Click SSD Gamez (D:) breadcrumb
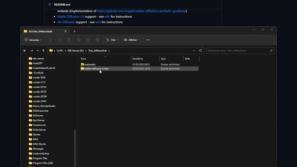Image resolution: width=297 pixels, height=167 pixels. tap(76, 51)
